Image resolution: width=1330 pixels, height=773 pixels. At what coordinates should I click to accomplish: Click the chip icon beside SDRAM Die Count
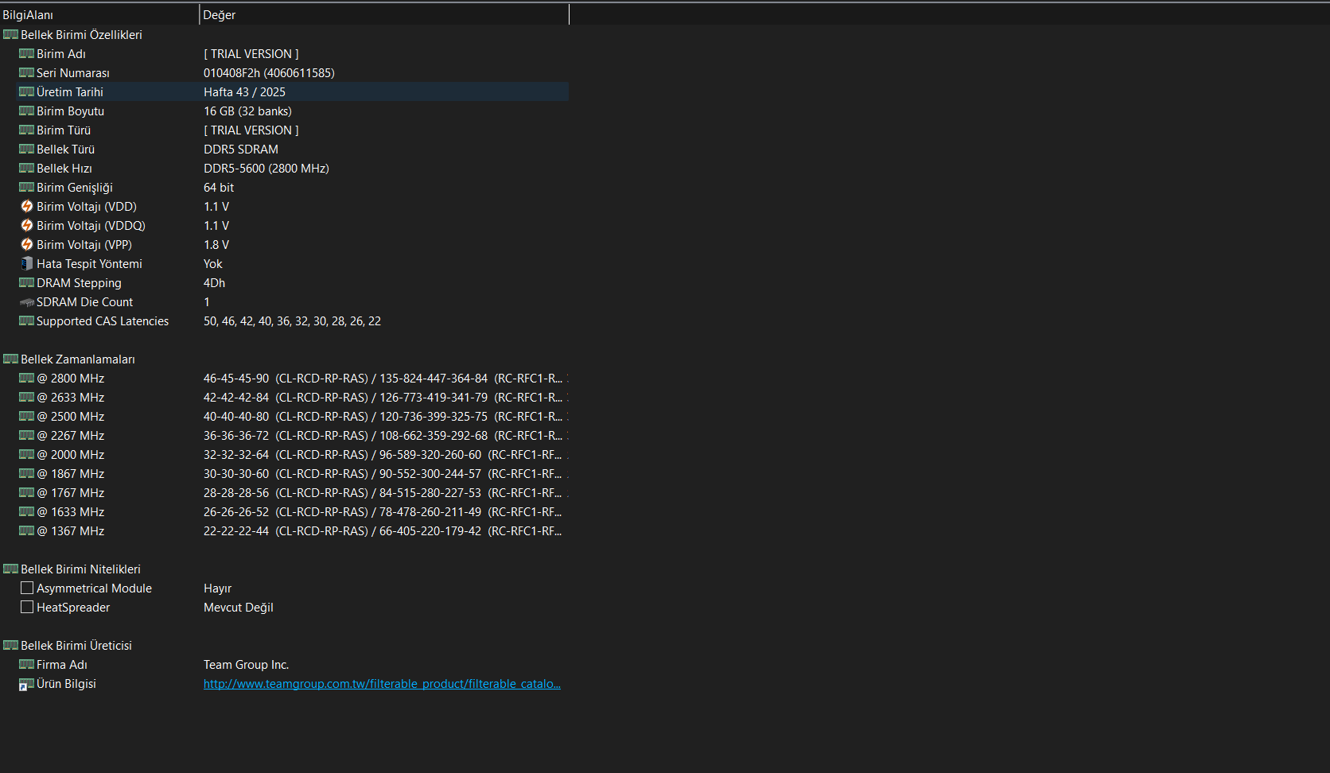click(26, 302)
